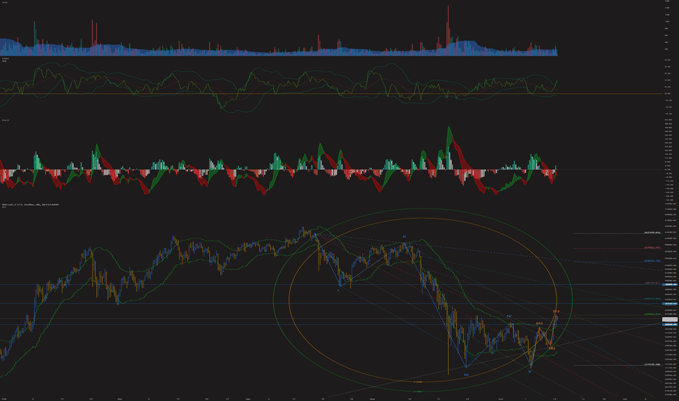Click the May label on time axis
The image size is (679, 401).
click(x=372, y=398)
